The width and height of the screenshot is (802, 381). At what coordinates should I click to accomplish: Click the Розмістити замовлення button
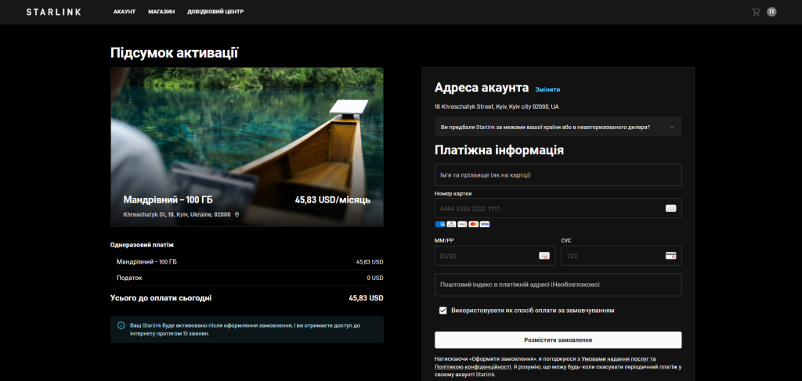coord(558,340)
